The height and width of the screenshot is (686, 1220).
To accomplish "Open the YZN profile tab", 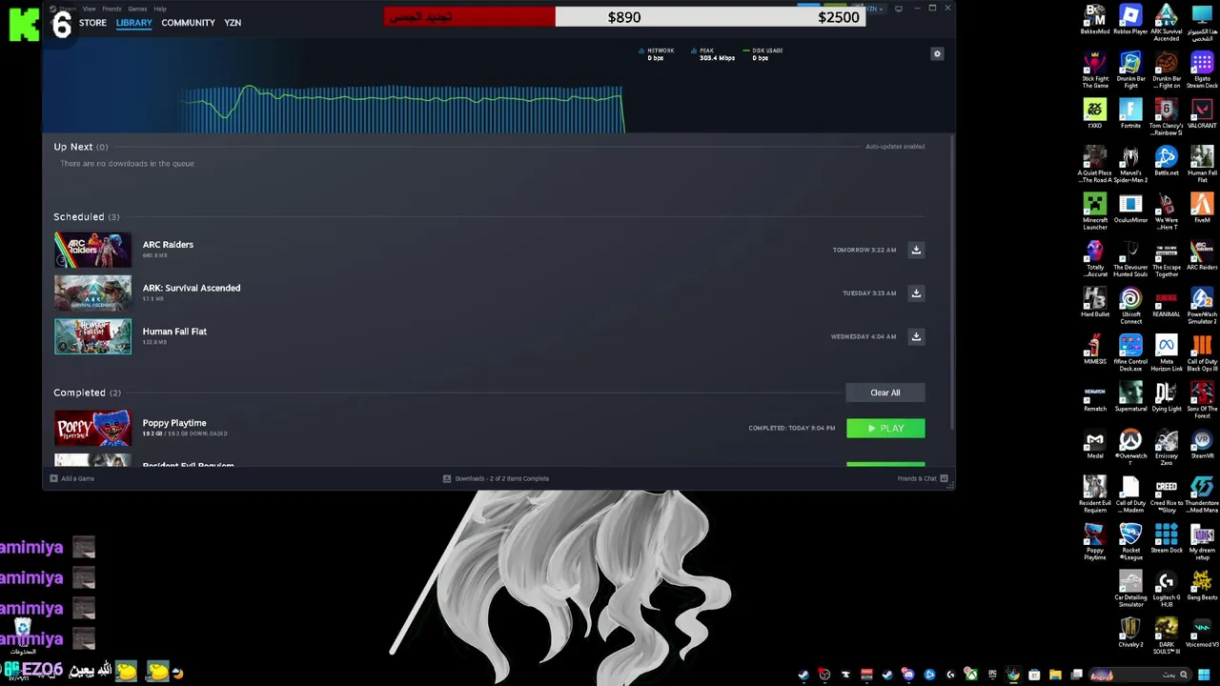I will [233, 23].
